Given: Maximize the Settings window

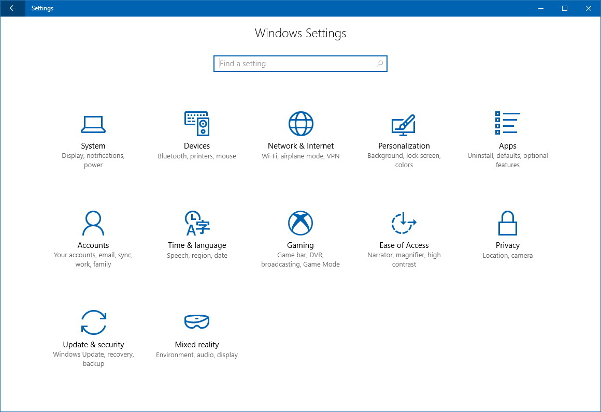Looking at the screenshot, I should 565,8.
